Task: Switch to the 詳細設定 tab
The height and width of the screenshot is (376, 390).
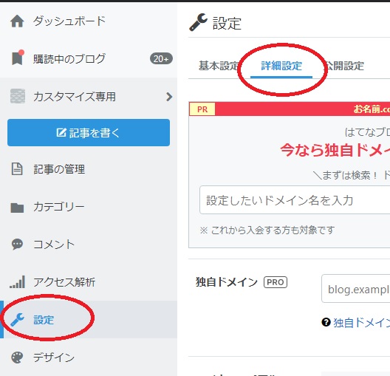Action: point(281,66)
